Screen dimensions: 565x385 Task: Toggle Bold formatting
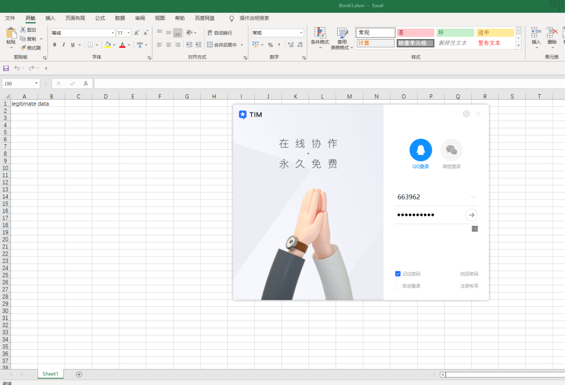55,45
